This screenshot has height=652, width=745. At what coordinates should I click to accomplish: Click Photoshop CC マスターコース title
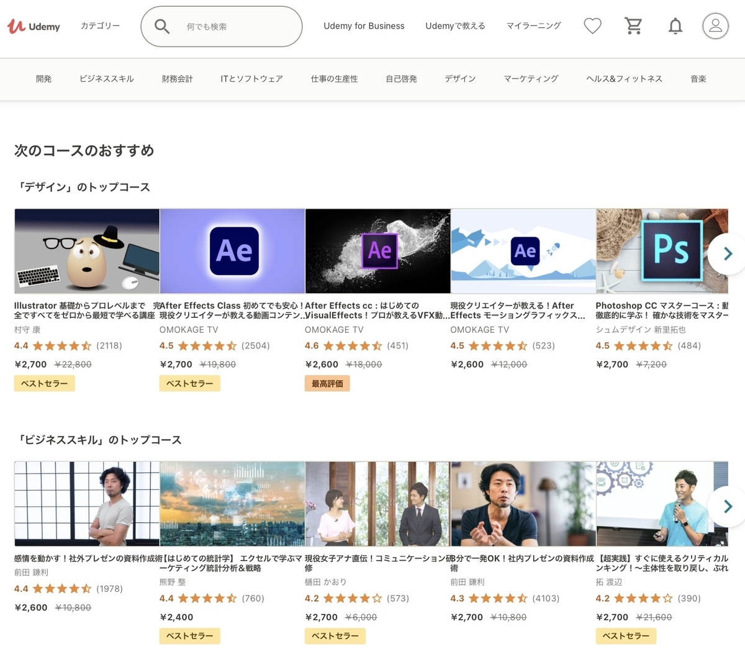point(662,310)
